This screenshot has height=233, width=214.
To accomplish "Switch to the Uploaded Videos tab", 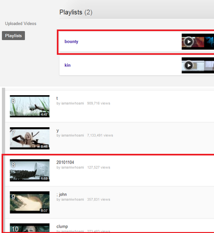I will tap(21, 24).
